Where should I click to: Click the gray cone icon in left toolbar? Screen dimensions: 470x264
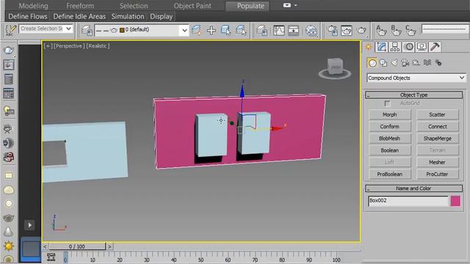click(8, 231)
